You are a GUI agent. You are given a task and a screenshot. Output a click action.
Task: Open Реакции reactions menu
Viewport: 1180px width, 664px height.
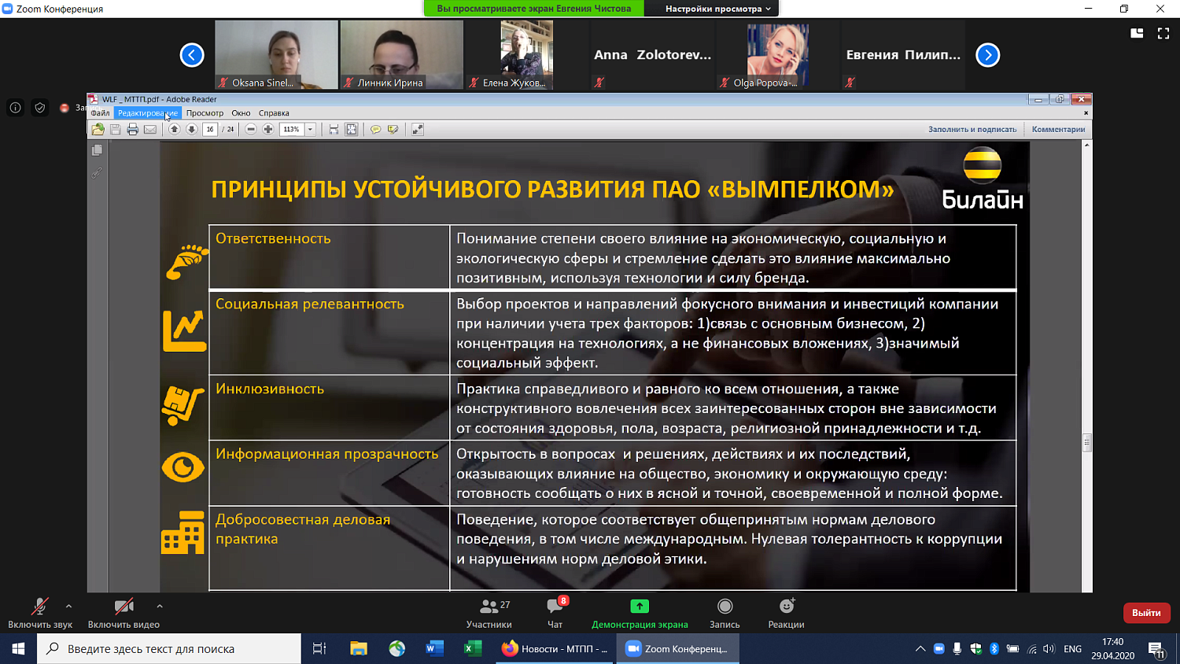click(x=786, y=614)
